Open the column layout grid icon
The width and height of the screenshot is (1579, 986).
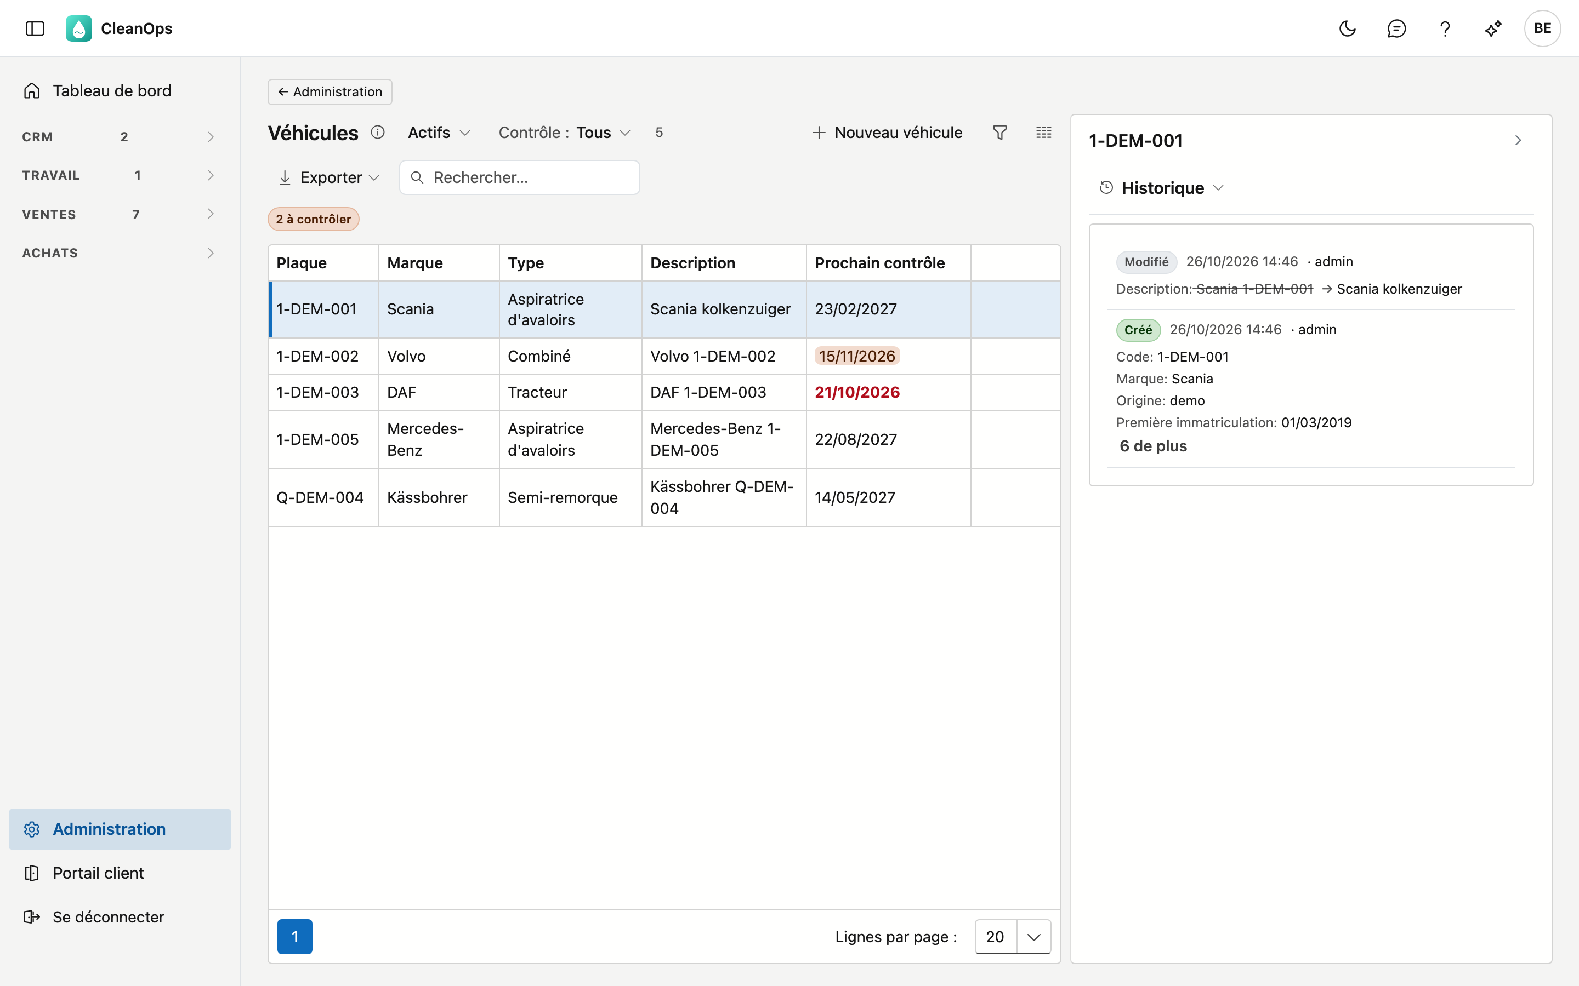click(1044, 133)
